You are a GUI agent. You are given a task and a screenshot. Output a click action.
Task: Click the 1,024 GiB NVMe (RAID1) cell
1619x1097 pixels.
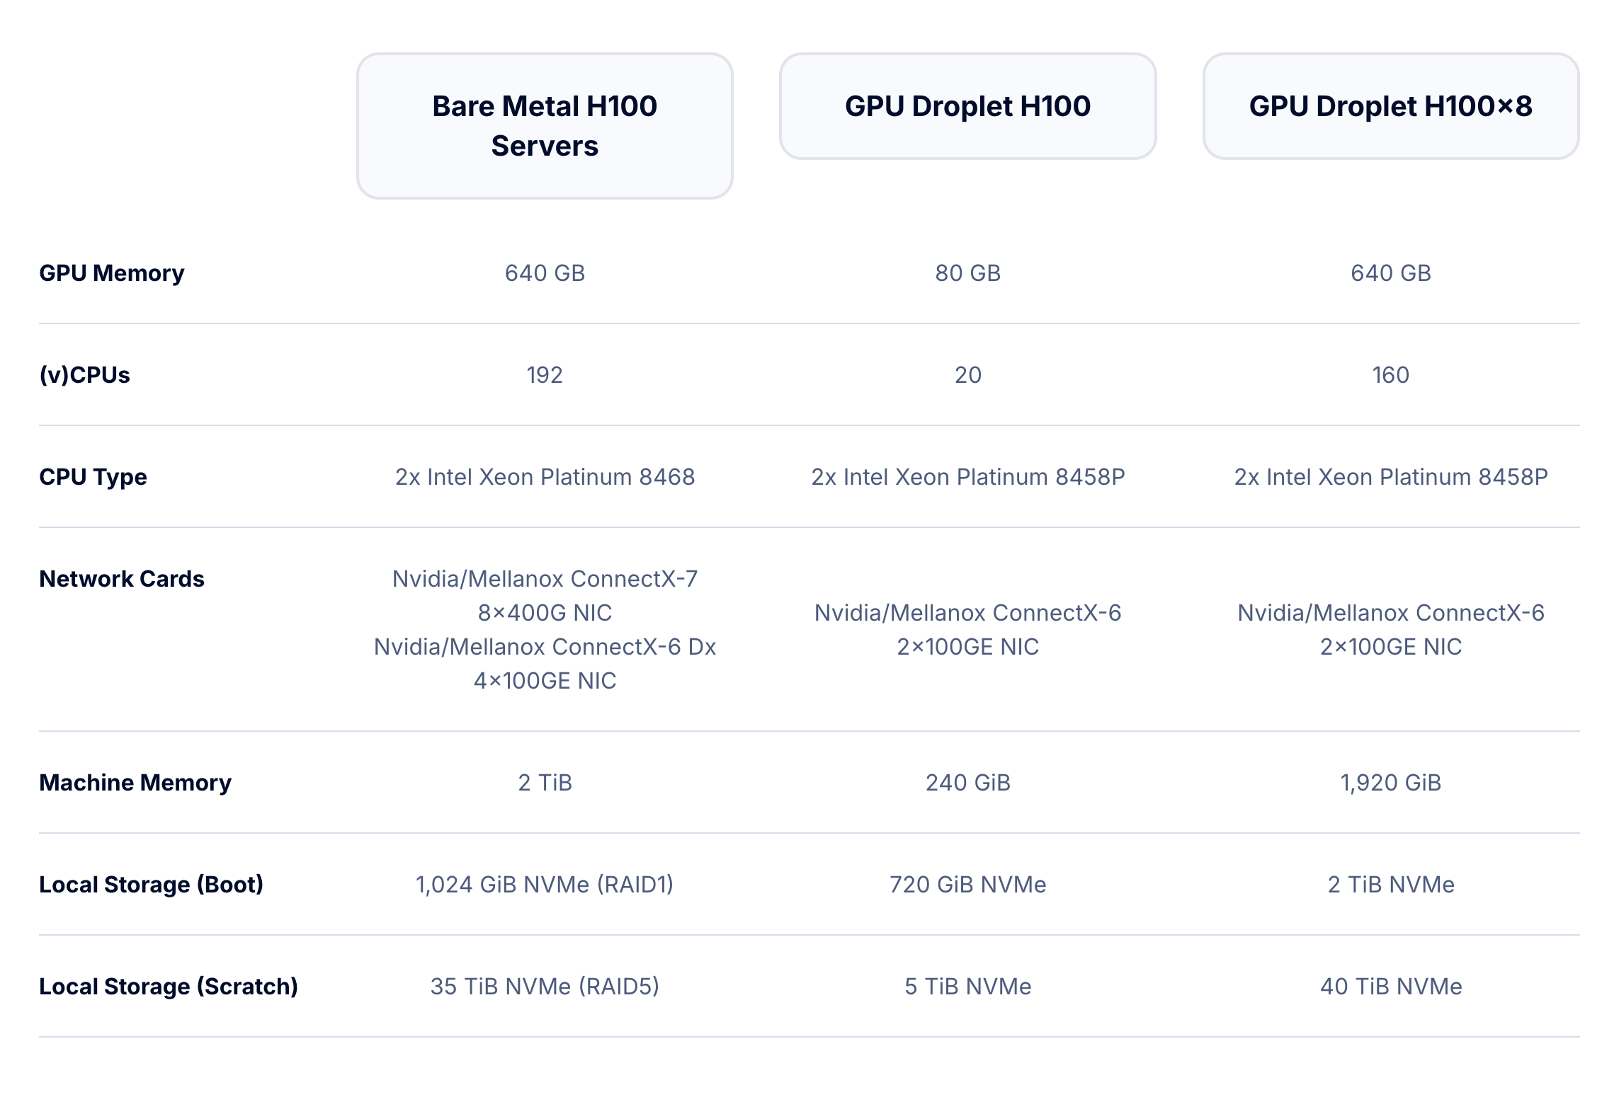click(545, 885)
